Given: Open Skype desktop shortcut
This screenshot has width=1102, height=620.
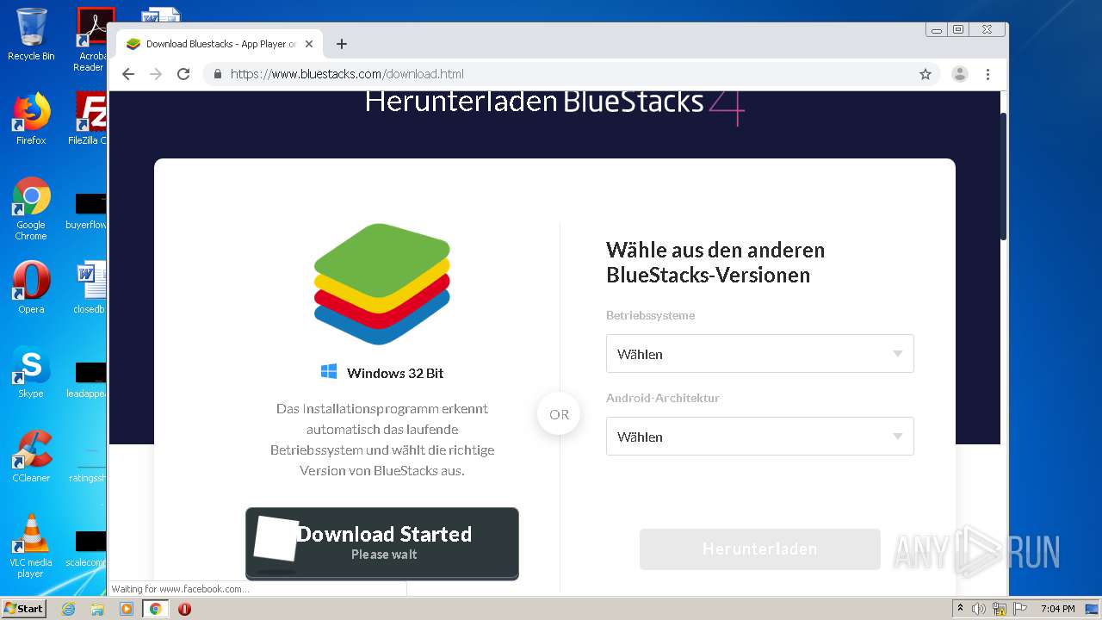Looking at the screenshot, I should (x=31, y=371).
